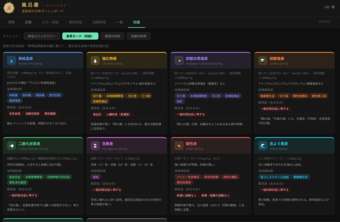The image size is (340, 222).
Task: Select the 泉色の科学 section button
Action: [x=112, y=36]
